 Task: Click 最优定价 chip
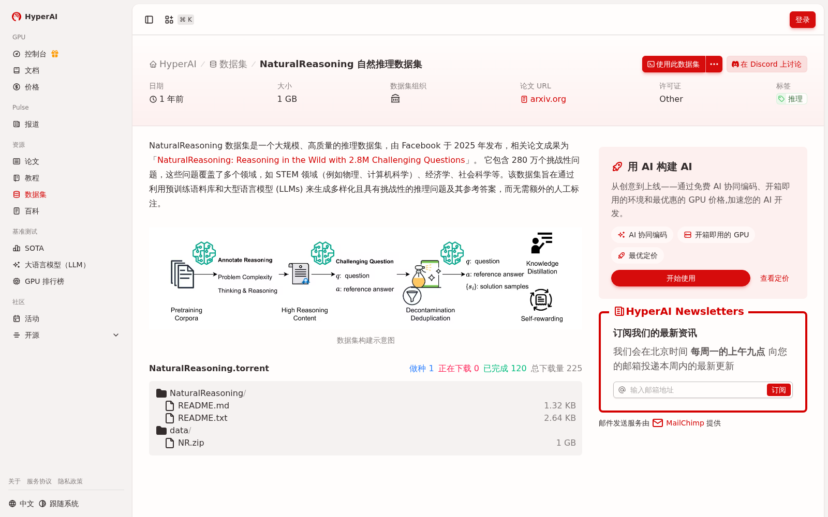click(x=638, y=255)
